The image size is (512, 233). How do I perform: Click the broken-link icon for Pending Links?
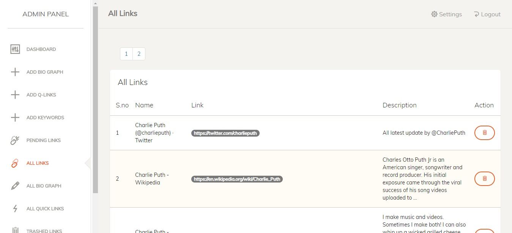(x=15, y=140)
